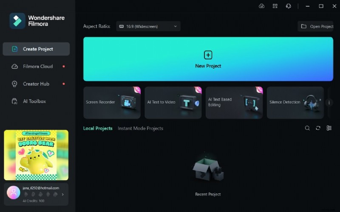Switch project list view layout icon
Viewport: 340px width, 212px height.
329,128
